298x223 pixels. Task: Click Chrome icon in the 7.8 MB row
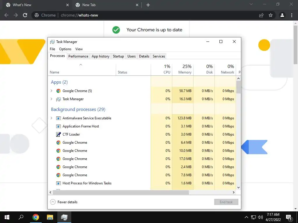tap(58, 175)
